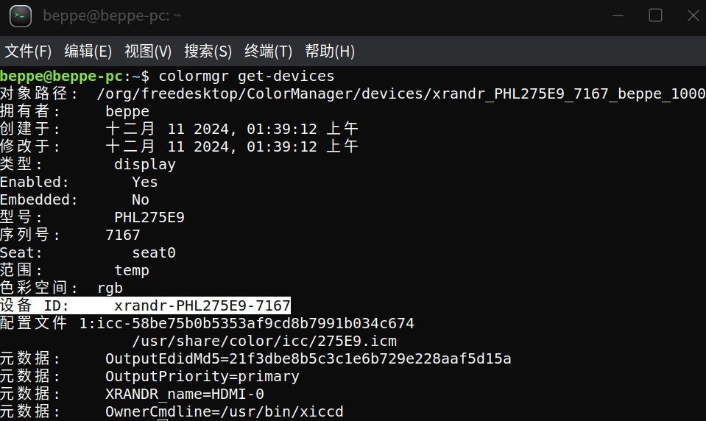Open the 搜索(S) menu
Image resolution: width=706 pixels, height=421 pixels.
[x=208, y=52]
